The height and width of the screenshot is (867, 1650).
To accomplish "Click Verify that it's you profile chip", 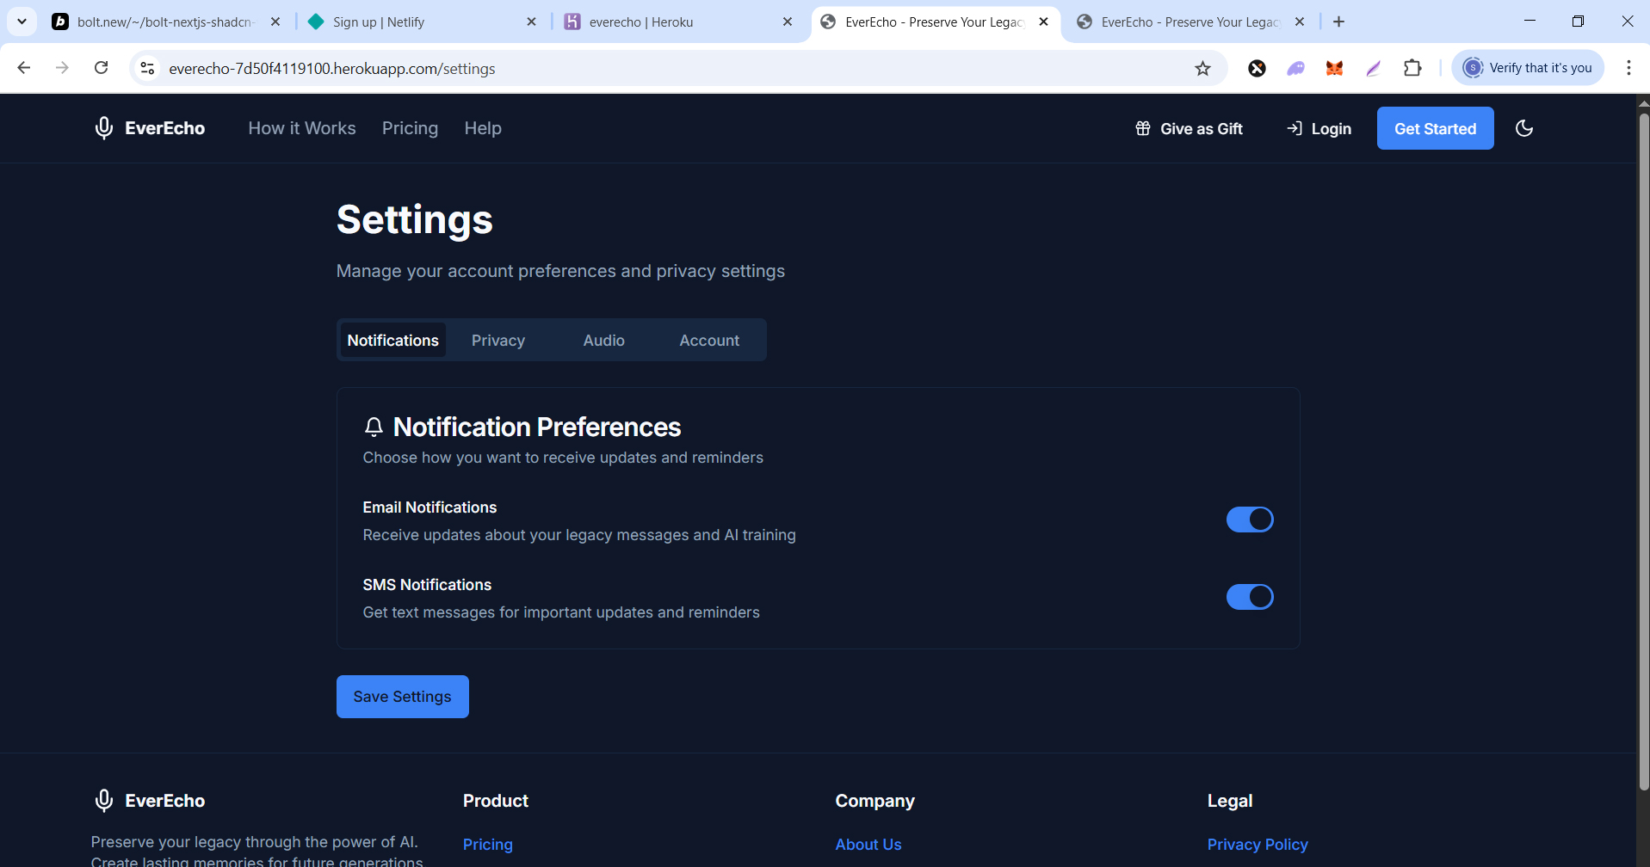I will coord(1528,68).
